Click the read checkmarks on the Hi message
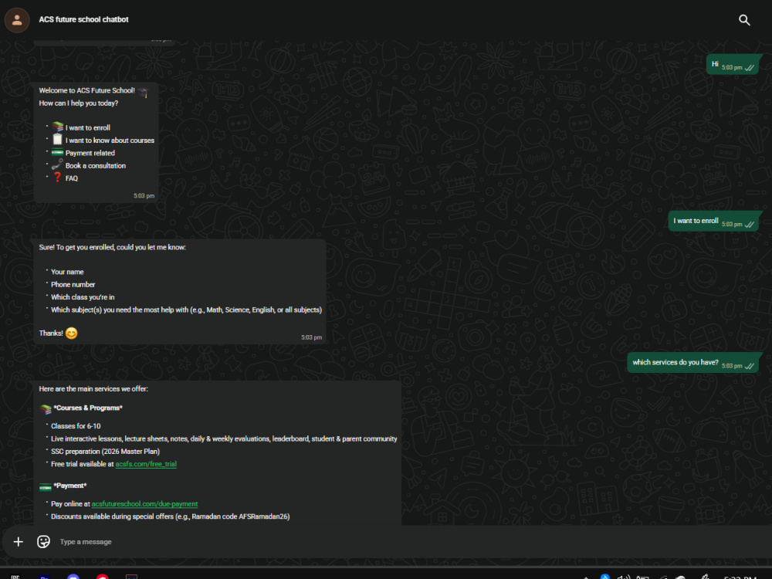The width and height of the screenshot is (772, 579). [750, 68]
